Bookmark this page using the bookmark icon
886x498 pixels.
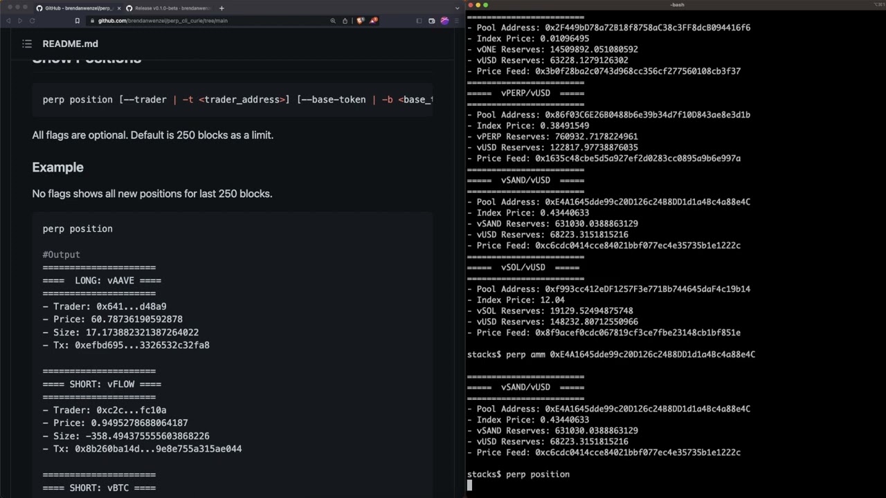77,21
